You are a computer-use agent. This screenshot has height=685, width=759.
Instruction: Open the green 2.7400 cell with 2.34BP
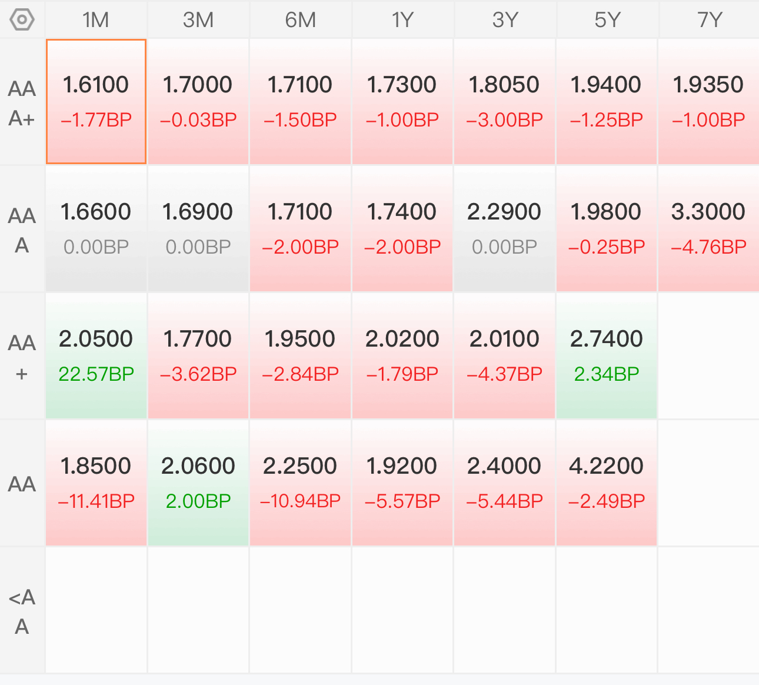tap(607, 356)
